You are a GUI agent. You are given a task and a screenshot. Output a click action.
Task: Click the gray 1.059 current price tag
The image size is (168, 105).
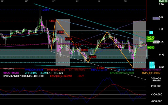pos(156,42)
